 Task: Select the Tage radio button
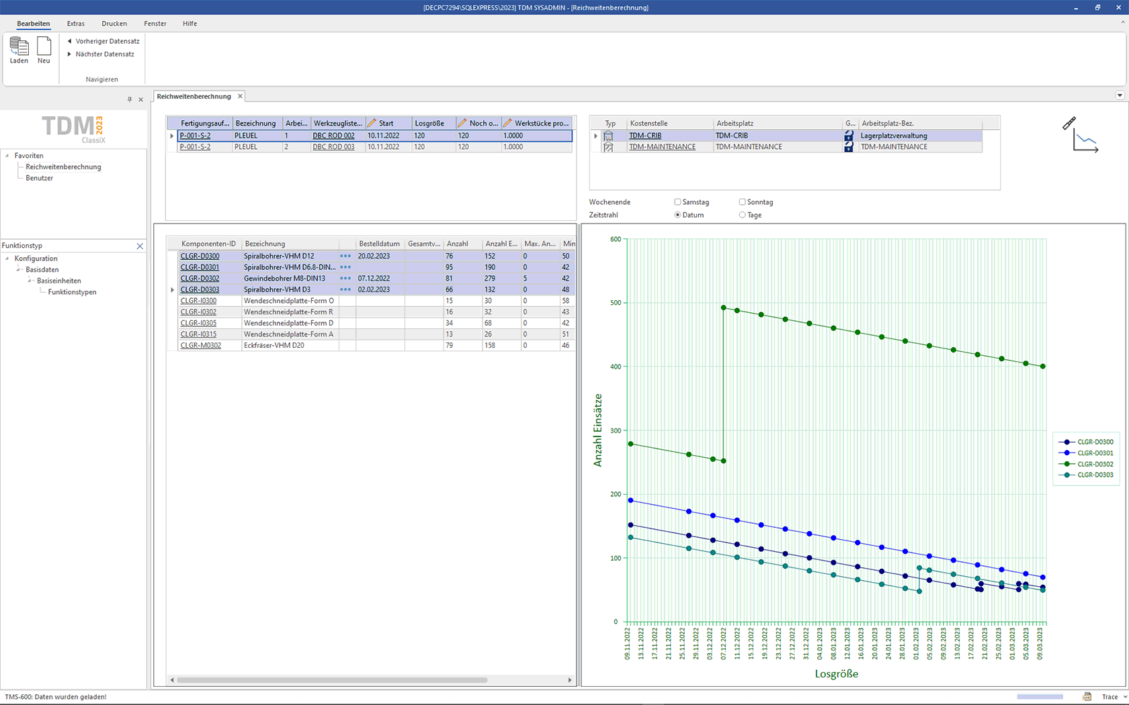click(742, 215)
